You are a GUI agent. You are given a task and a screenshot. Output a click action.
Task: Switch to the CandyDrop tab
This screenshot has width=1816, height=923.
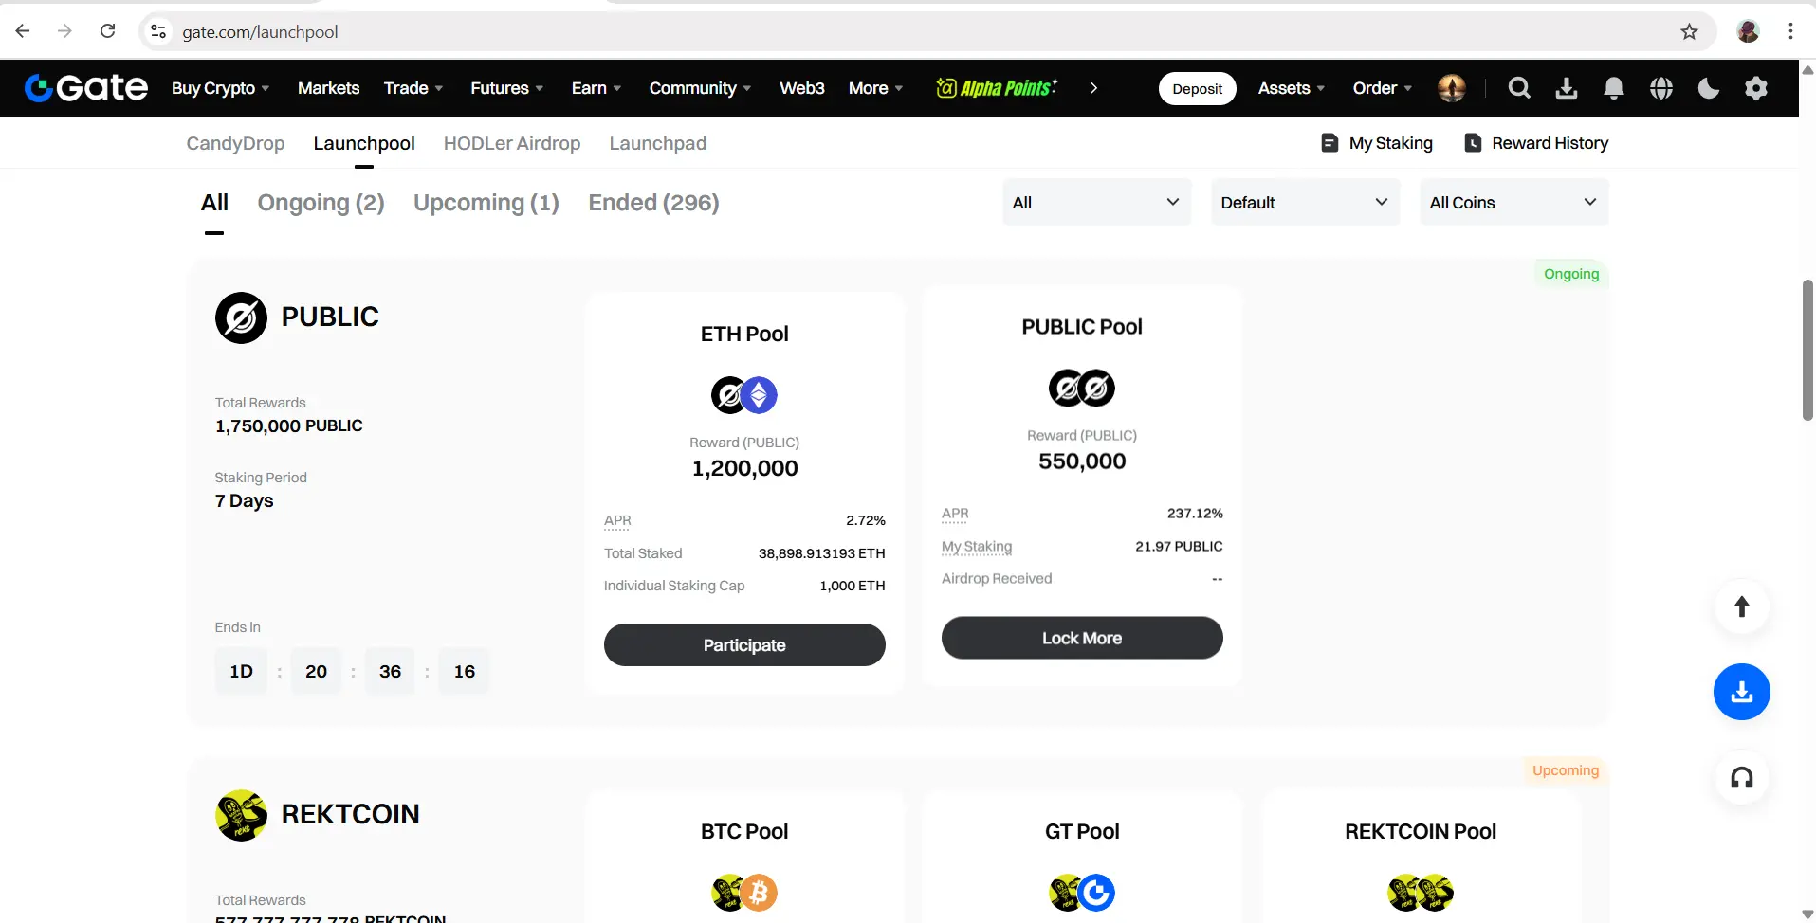[235, 143]
